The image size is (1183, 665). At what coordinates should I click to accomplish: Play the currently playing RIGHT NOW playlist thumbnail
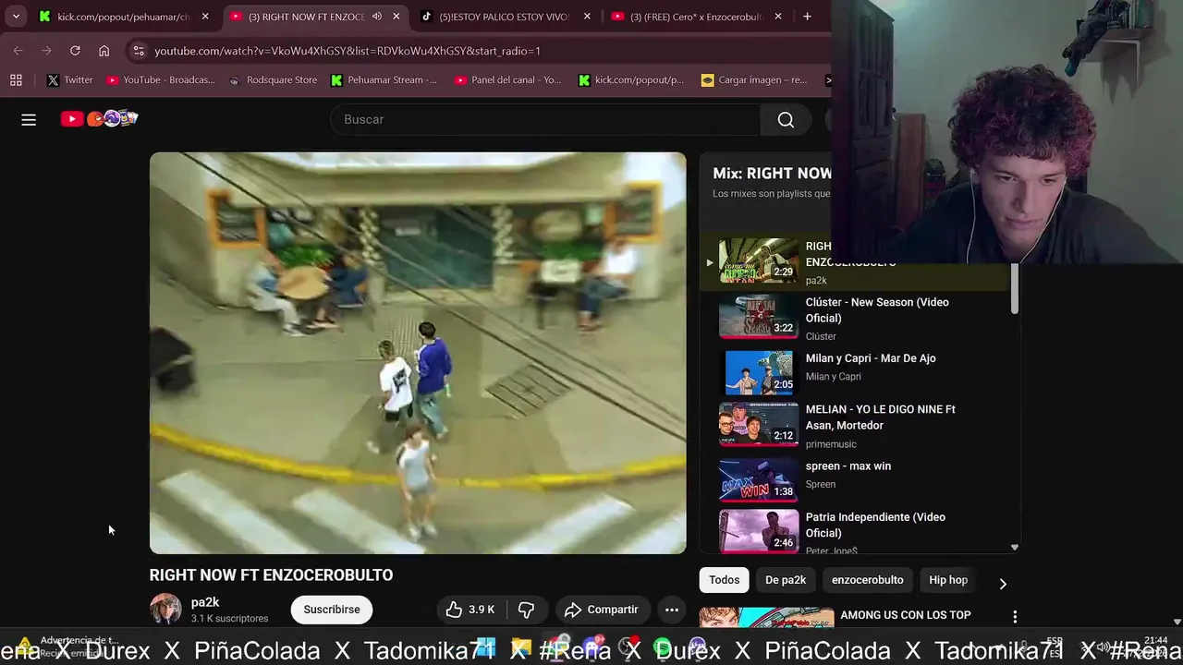click(759, 261)
